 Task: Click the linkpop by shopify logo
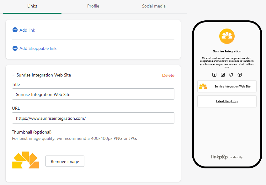point(227,157)
